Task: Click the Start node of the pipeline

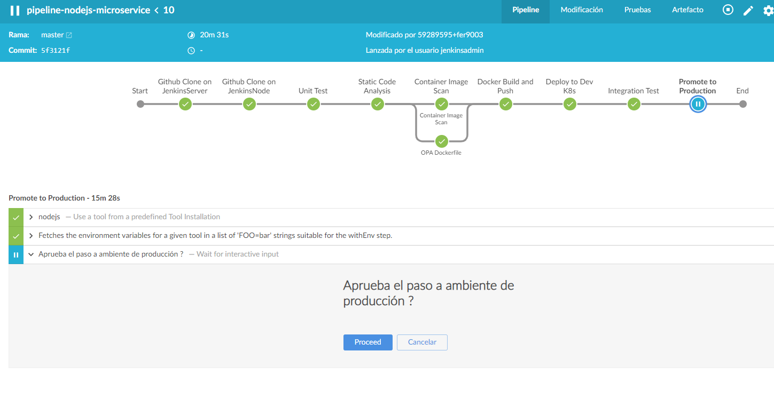Action: click(x=140, y=104)
